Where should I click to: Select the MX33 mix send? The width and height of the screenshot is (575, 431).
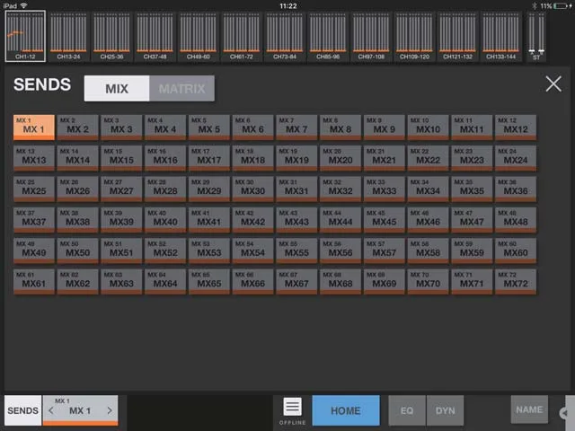385,189
